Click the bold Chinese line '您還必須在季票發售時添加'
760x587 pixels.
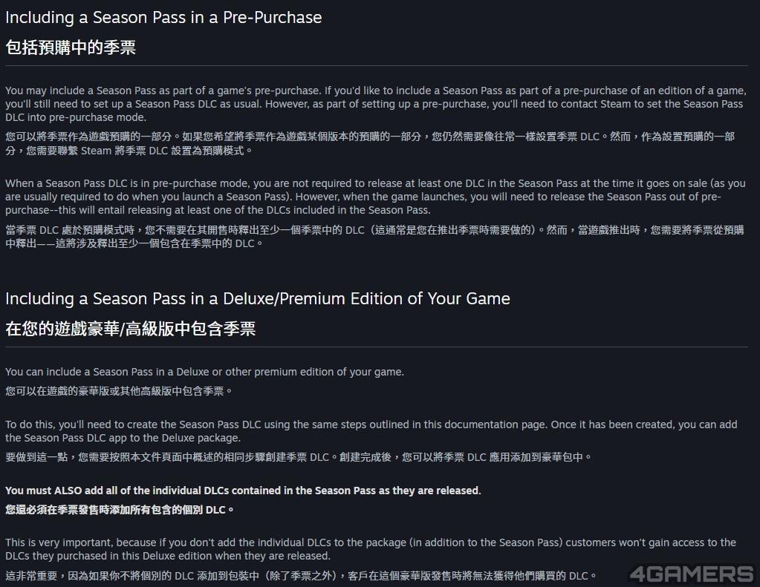[x=120, y=510]
